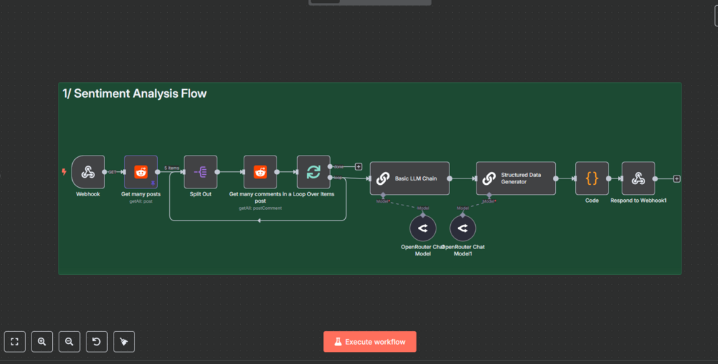Select the Split Out node
Viewport: 718px width, 364px height.
tap(201, 172)
